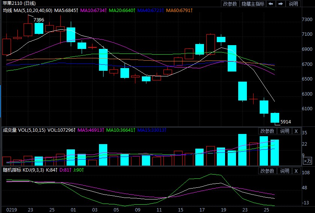315x213 pixels.
Task: Click the candlestick at the 7396 high
Action: [28, 29]
